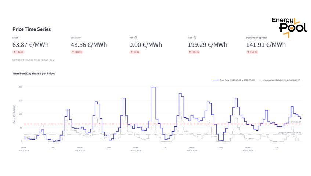This screenshot has width=311, height=176.
Task: Click the +85.46 Max change badge
Action: click(x=194, y=52)
